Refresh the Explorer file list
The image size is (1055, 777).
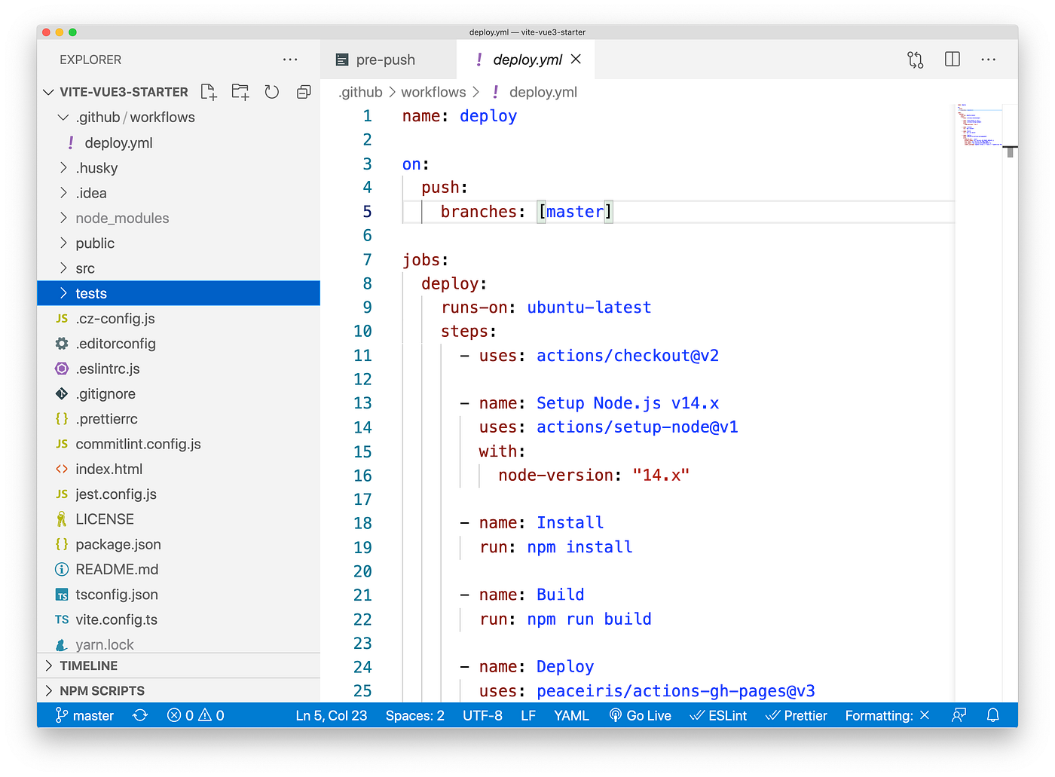click(271, 91)
